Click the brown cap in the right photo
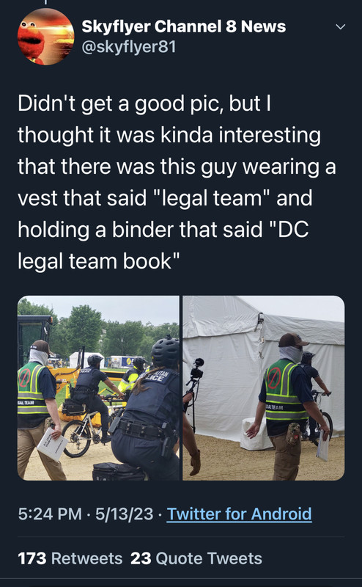This screenshot has height=587, width=362. pos(293,340)
